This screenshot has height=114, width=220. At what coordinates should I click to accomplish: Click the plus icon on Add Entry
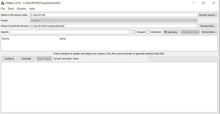point(166,32)
